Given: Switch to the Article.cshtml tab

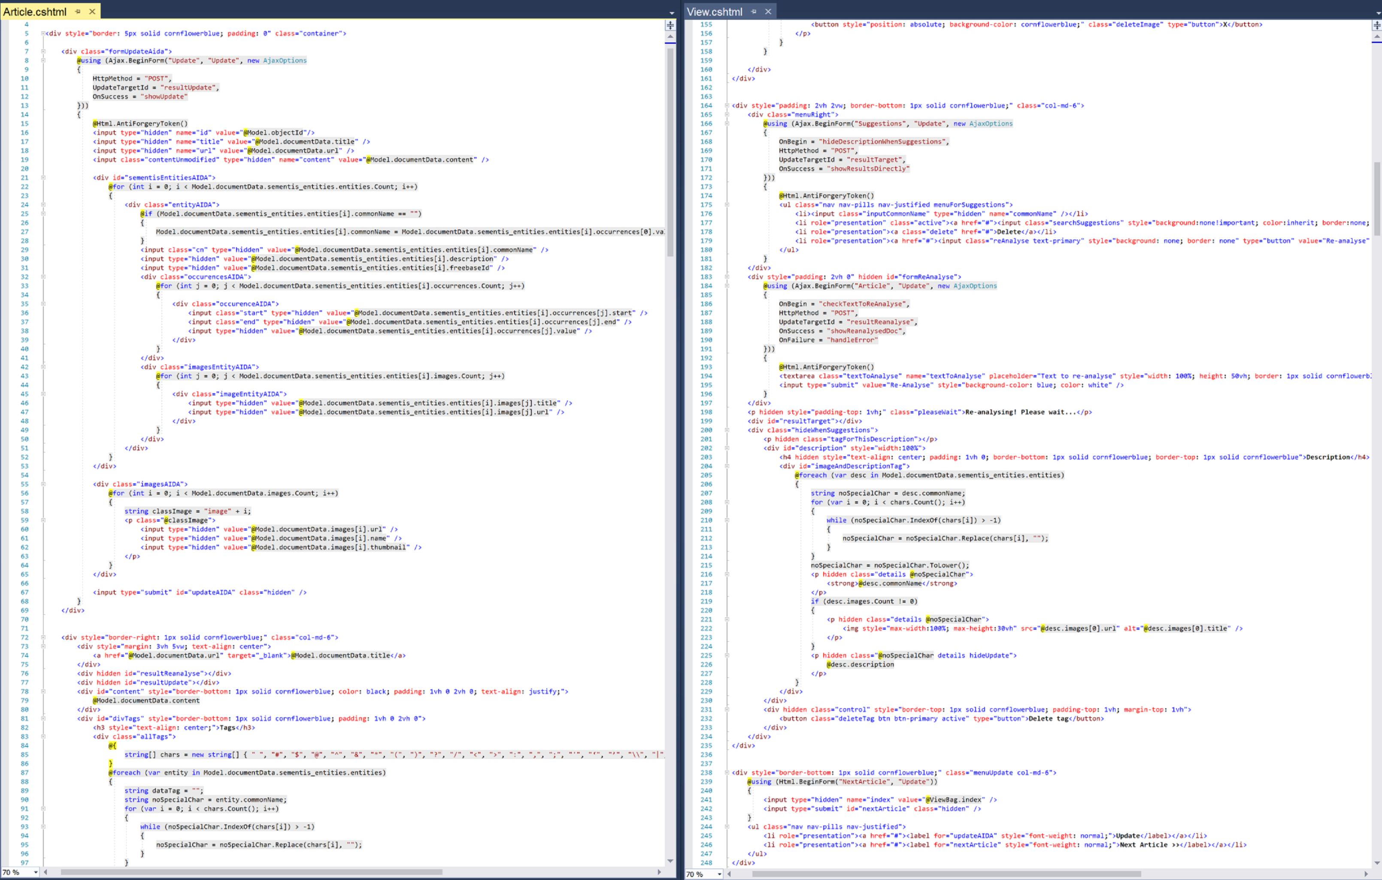Looking at the screenshot, I should (x=34, y=12).
